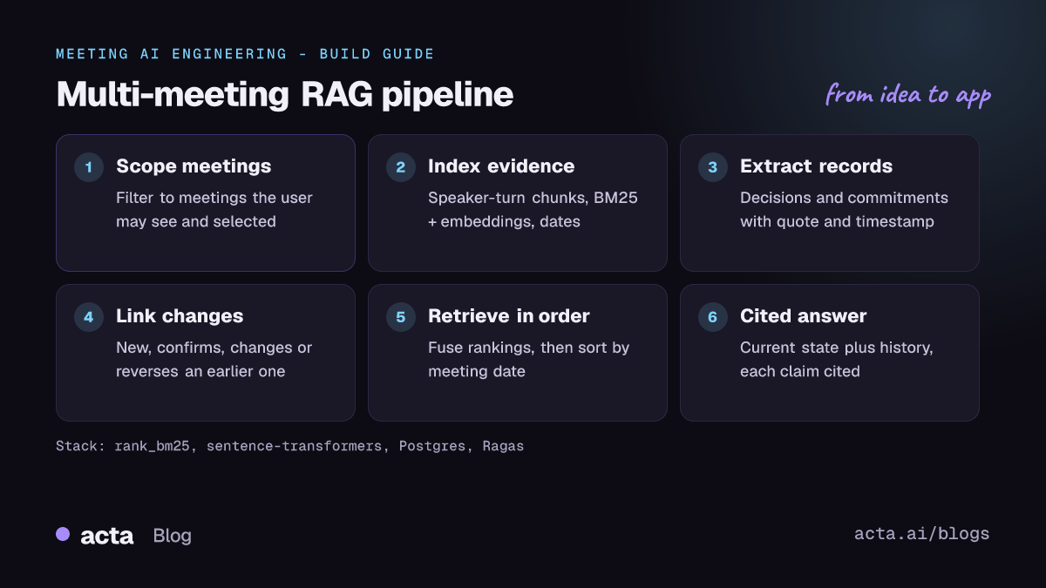The width and height of the screenshot is (1046, 588).
Task: Click 'Filter to meetings the user' description
Action: (214, 198)
